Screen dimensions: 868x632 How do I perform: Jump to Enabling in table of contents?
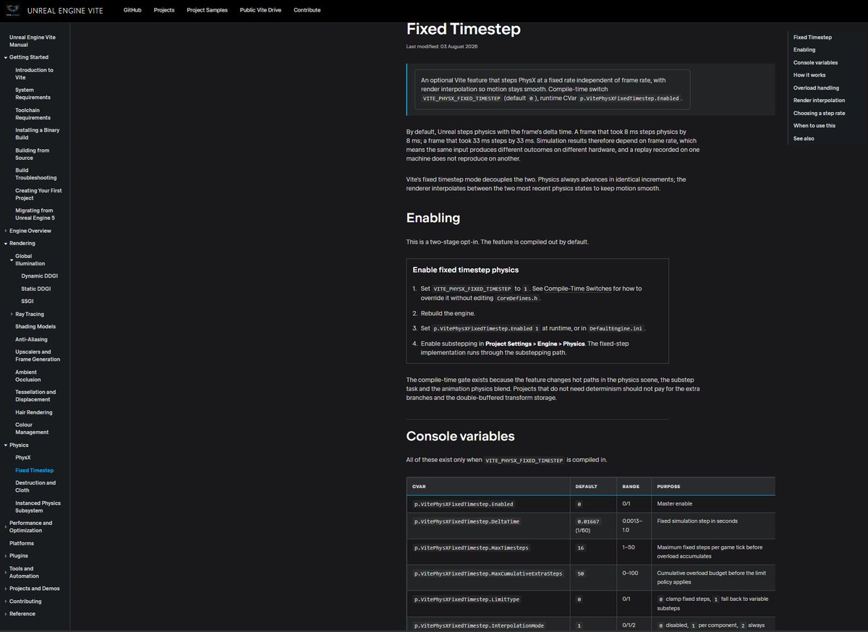tap(804, 50)
